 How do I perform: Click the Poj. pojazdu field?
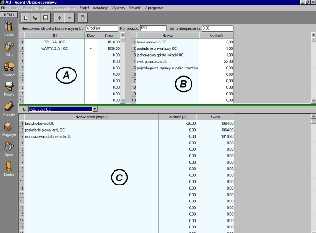pos(153,28)
